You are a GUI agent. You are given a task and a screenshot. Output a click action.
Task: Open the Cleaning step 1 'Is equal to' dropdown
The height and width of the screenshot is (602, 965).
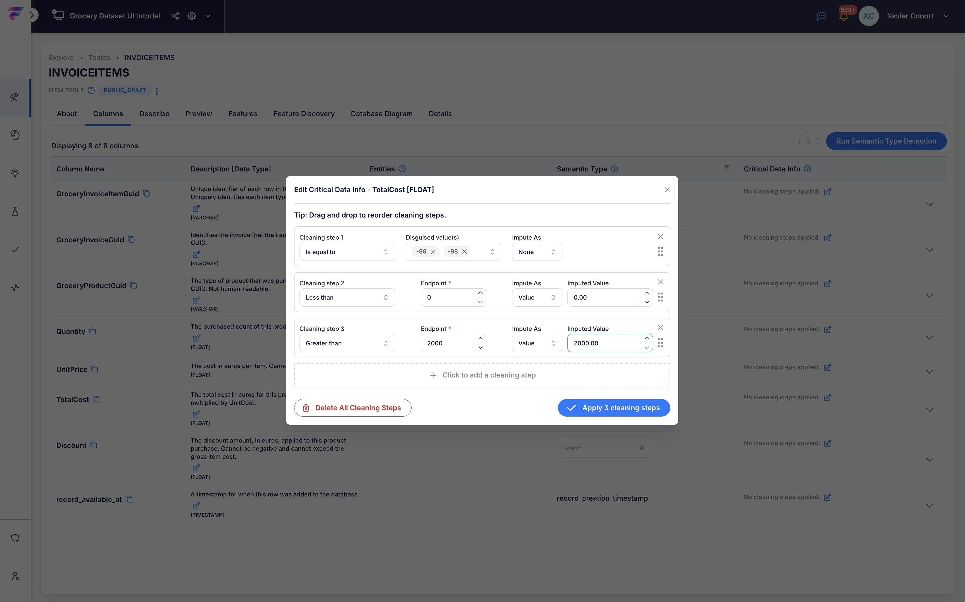347,252
